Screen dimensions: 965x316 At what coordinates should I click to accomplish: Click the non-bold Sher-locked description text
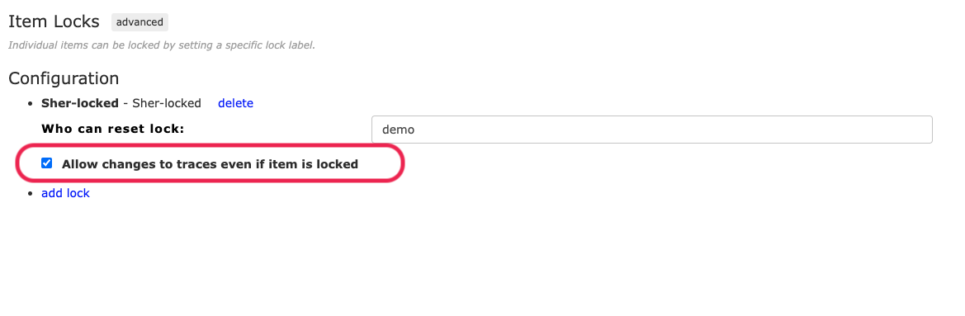click(x=167, y=103)
